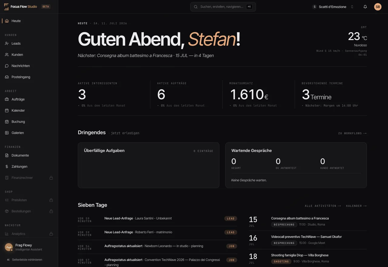Open Videocall preventivo TechWave event
This screenshot has height=267, width=388.
point(308,240)
